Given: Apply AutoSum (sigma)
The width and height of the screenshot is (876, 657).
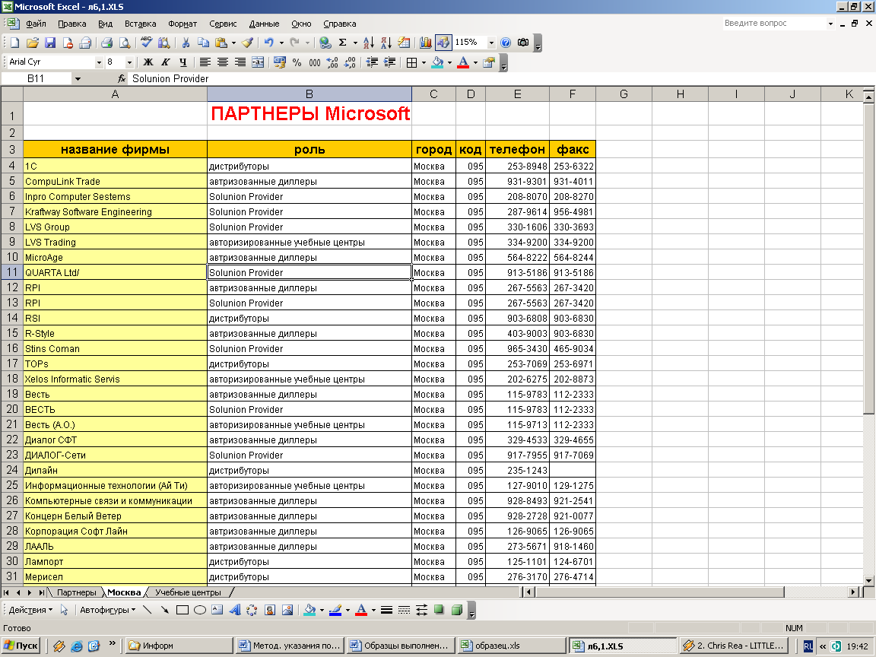Looking at the screenshot, I should [x=342, y=43].
